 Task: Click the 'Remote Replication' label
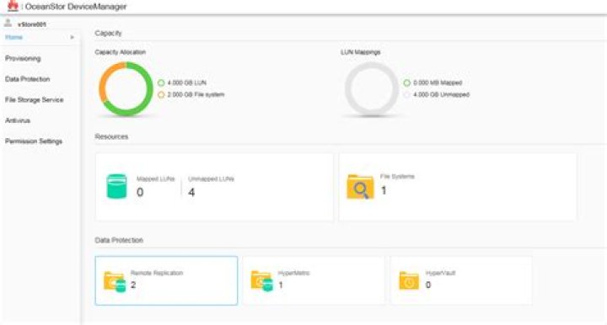click(157, 273)
